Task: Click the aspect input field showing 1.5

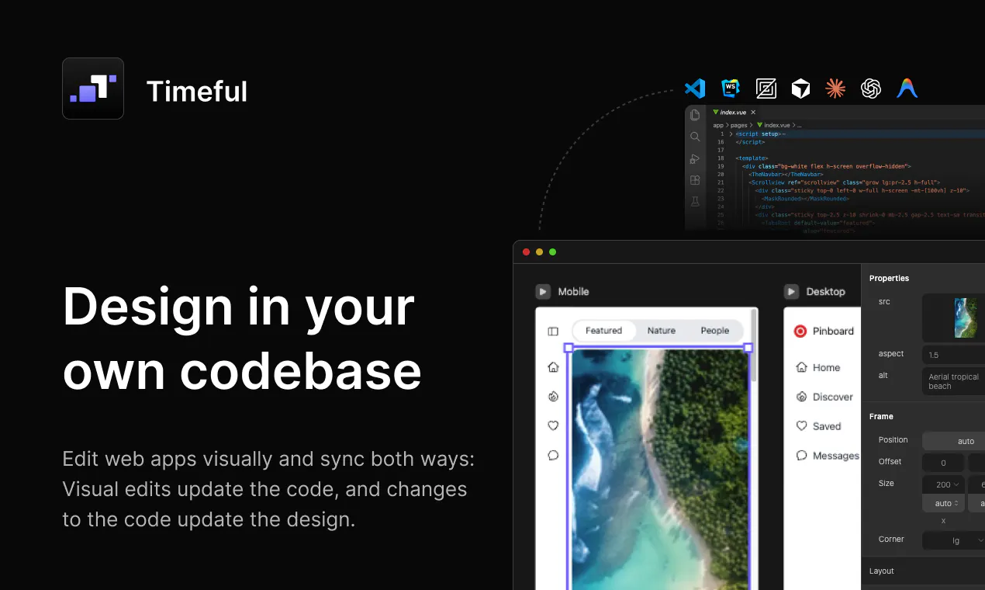Action: (953, 355)
